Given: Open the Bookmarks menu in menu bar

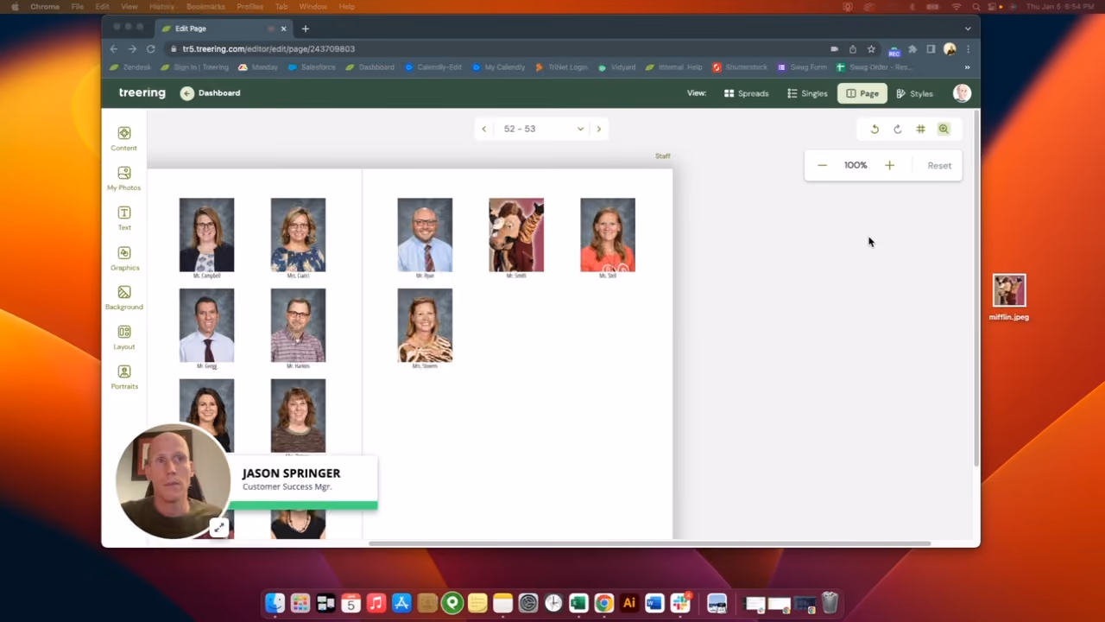Looking at the screenshot, I should pos(205,7).
